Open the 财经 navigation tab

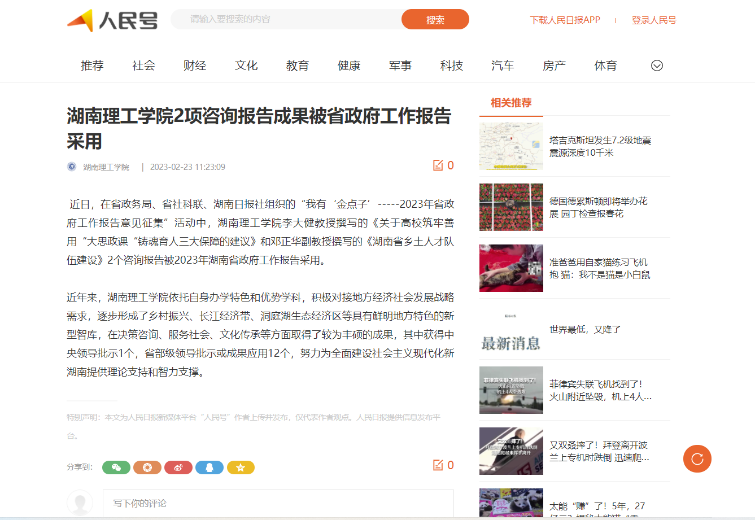pyautogui.click(x=195, y=65)
